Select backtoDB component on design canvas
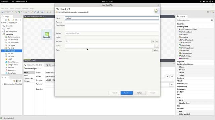 tap(47, 34)
